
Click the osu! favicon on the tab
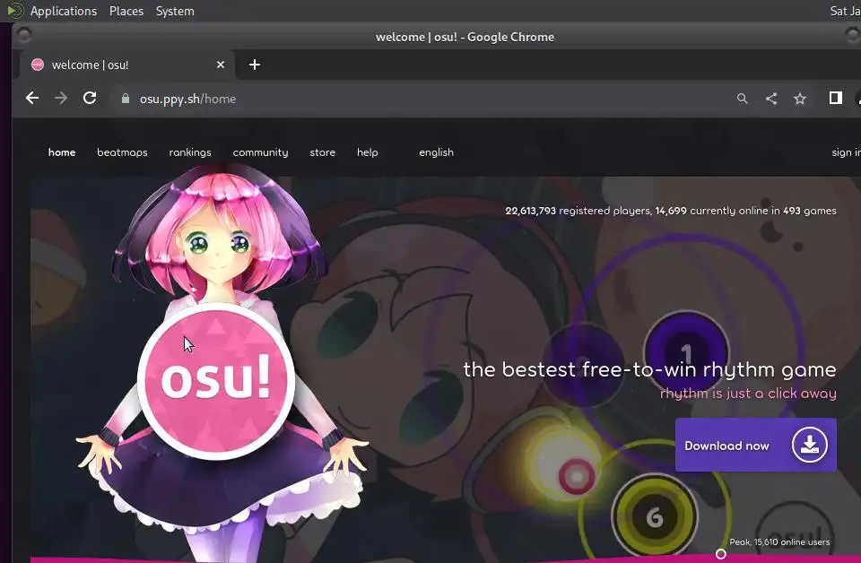pos(38,65)
